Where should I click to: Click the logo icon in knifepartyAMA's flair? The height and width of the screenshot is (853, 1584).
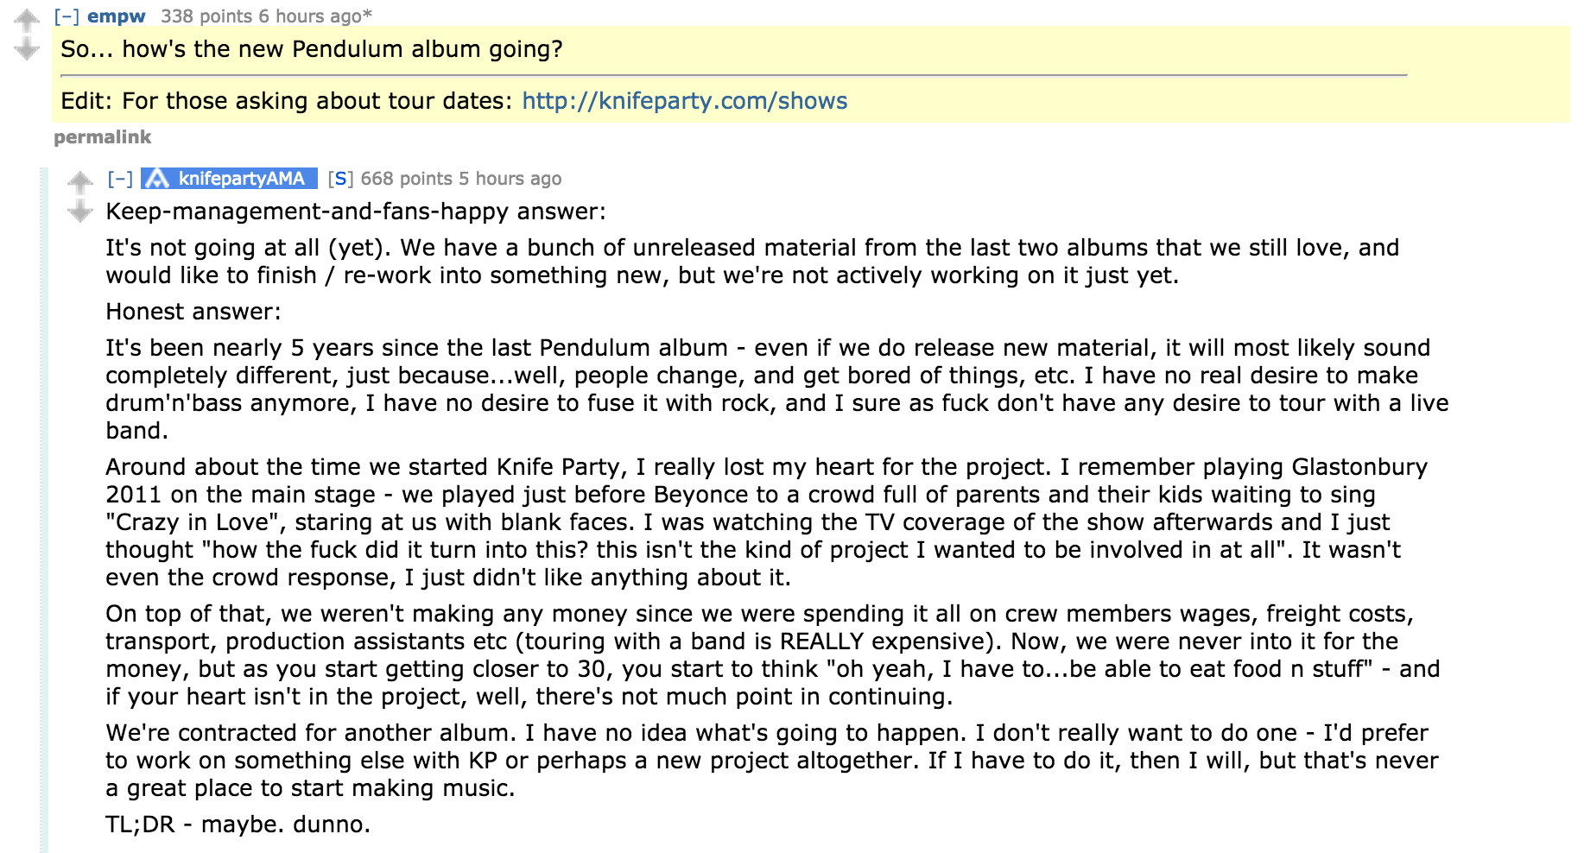(x=156, y=179)
